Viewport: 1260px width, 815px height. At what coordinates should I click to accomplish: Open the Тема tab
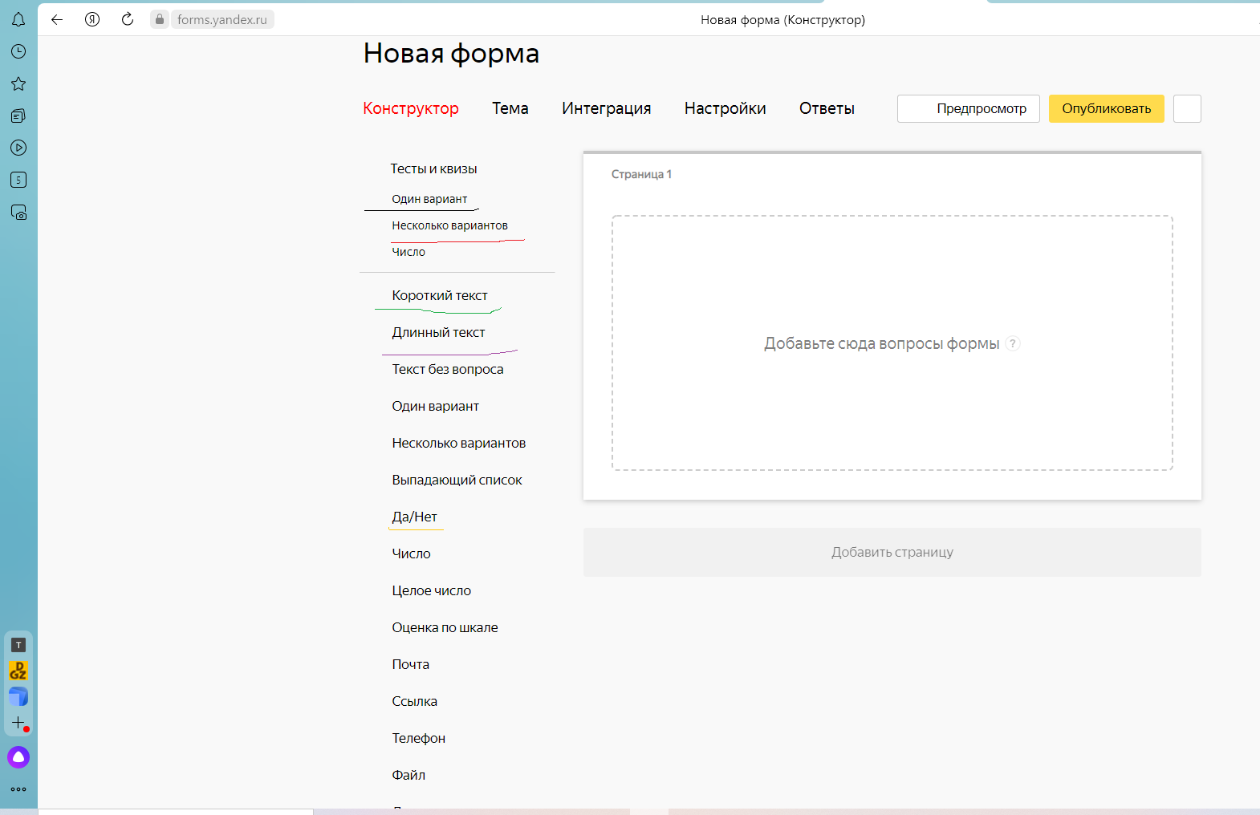point(510,108)
